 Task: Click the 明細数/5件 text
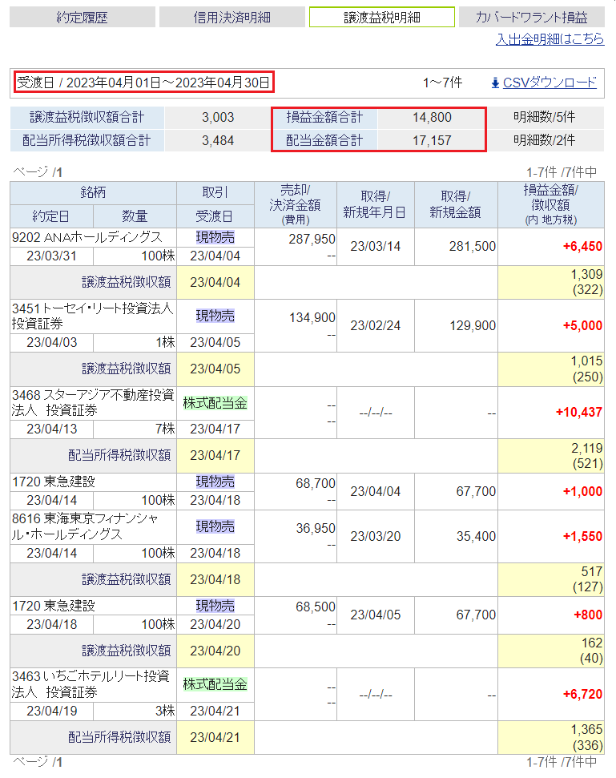[545, 118]
